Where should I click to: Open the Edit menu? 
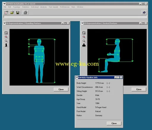9,7
